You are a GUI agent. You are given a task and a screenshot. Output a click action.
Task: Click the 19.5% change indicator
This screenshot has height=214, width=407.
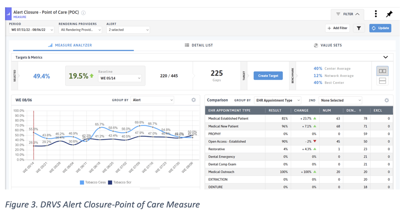(x=81, y=76)
